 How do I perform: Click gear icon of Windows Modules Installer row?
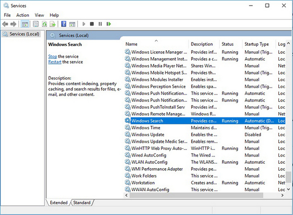pyautogui.click(x=128, y=80)
